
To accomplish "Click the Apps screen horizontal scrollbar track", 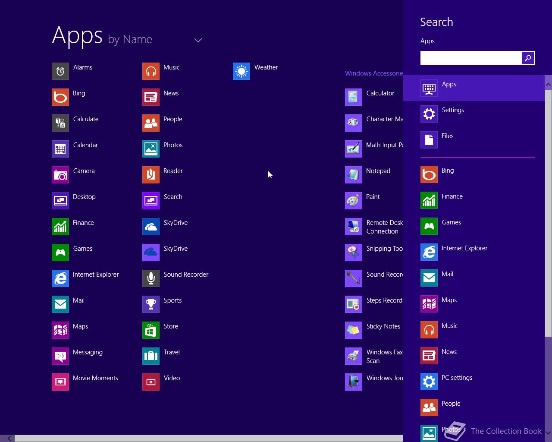I will [209, 438].
